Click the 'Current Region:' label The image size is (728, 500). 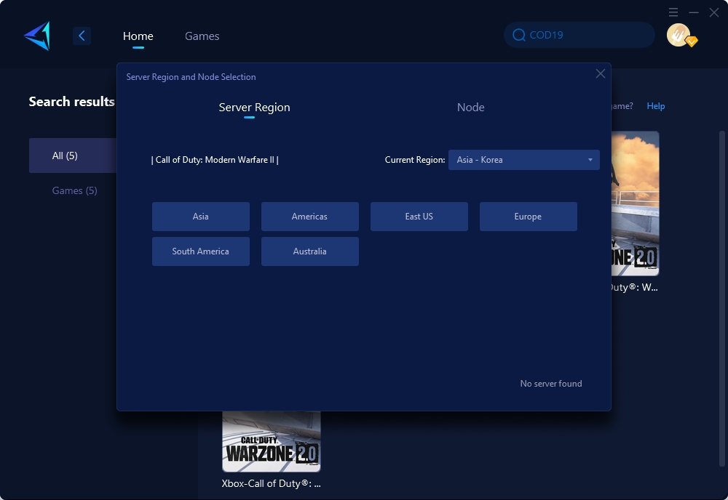pos(415,160)
